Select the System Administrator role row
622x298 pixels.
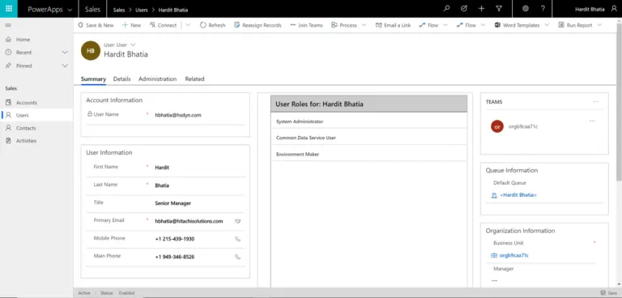point(369,121)
